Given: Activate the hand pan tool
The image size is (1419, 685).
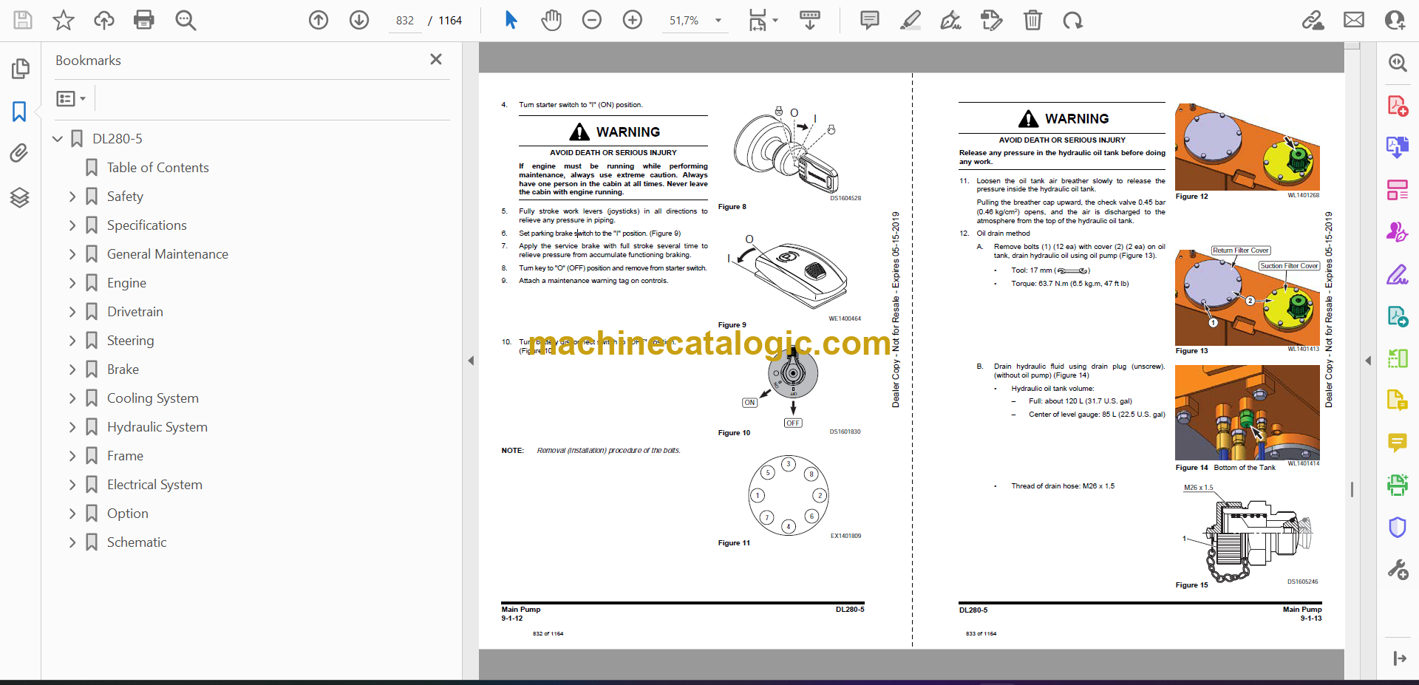Looking at the screenshot, I should 551,20.
